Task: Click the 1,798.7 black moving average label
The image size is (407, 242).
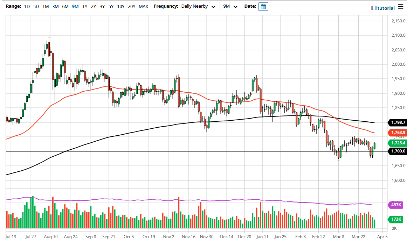Action: 398,122
